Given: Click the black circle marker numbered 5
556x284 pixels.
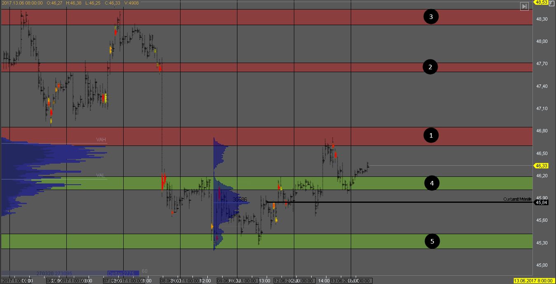Looking at the screenshot, I should click(432, 242).
